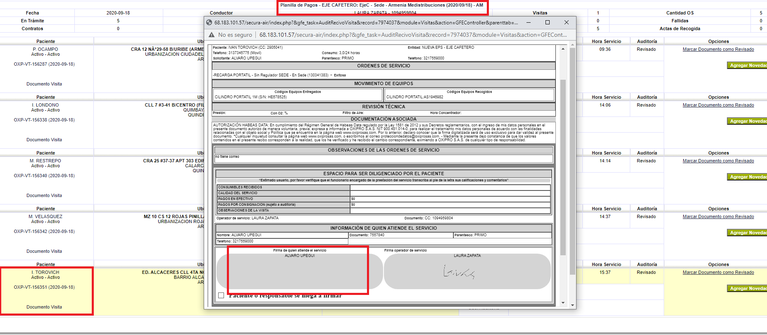Open Documento Visita for I. TOROVICH
The height and width of the screenshot is (335, 767).
point(44,307)
